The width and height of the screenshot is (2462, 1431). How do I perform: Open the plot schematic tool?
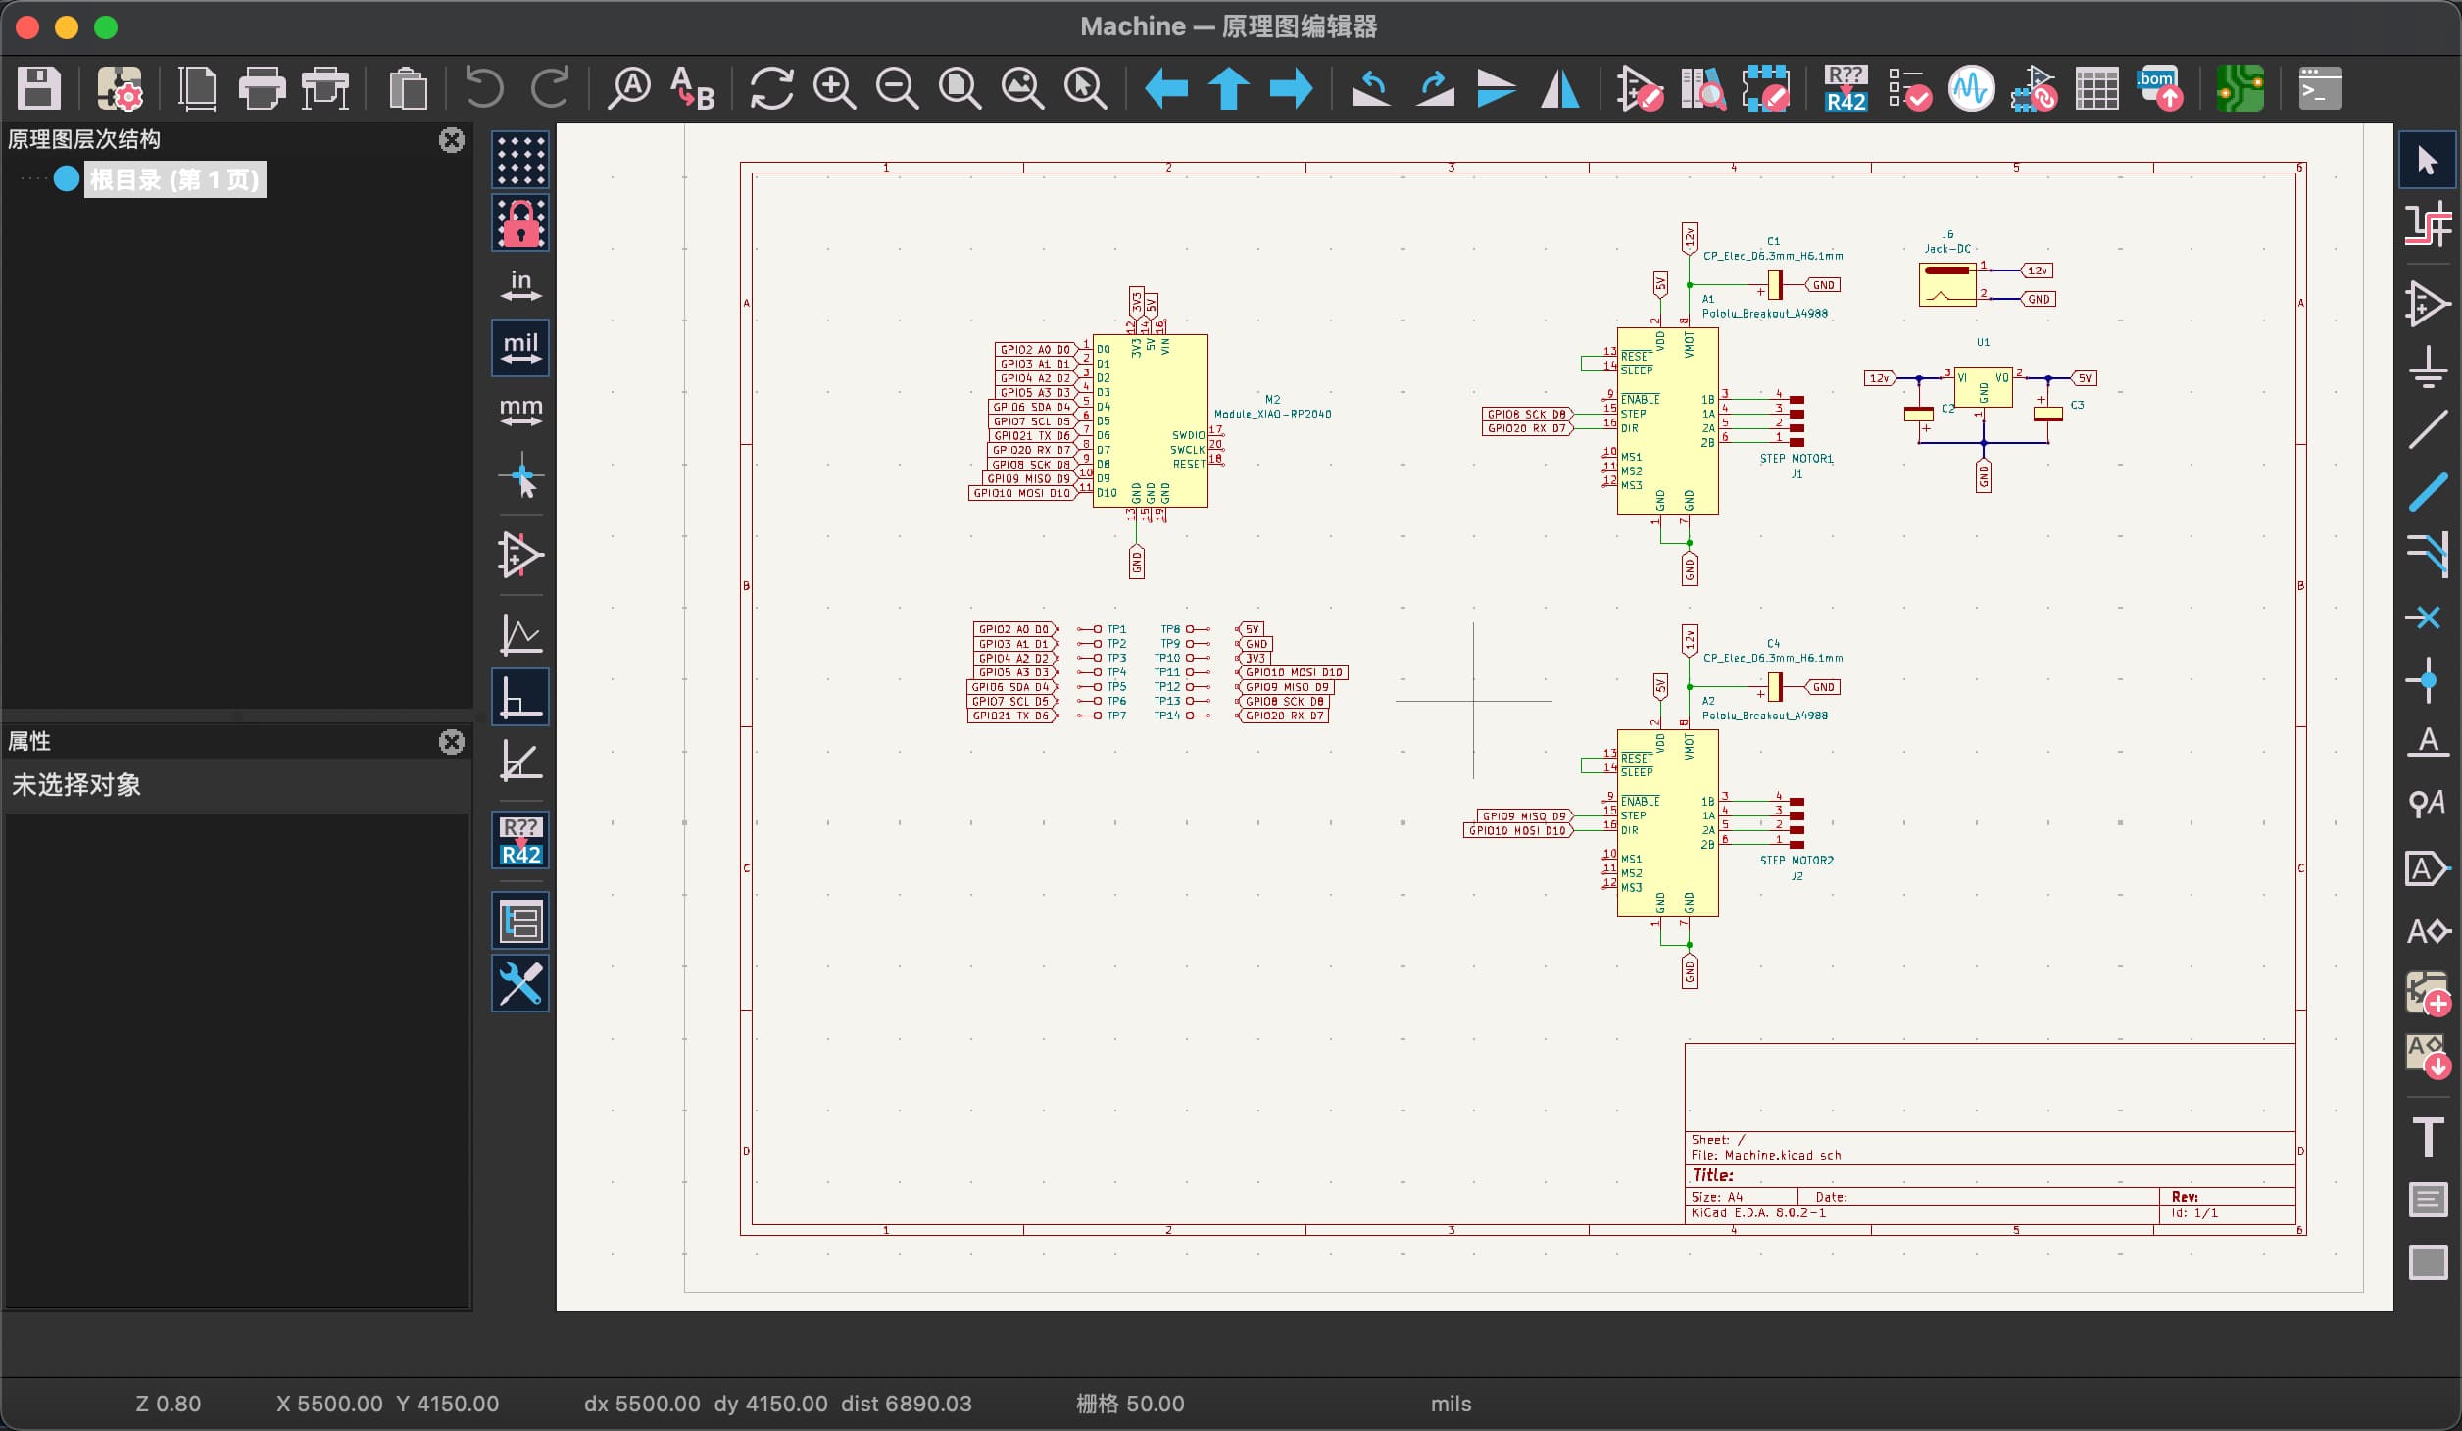325,89
